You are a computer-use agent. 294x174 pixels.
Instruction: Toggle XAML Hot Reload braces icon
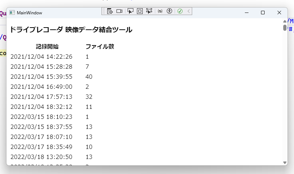point(160,11)
